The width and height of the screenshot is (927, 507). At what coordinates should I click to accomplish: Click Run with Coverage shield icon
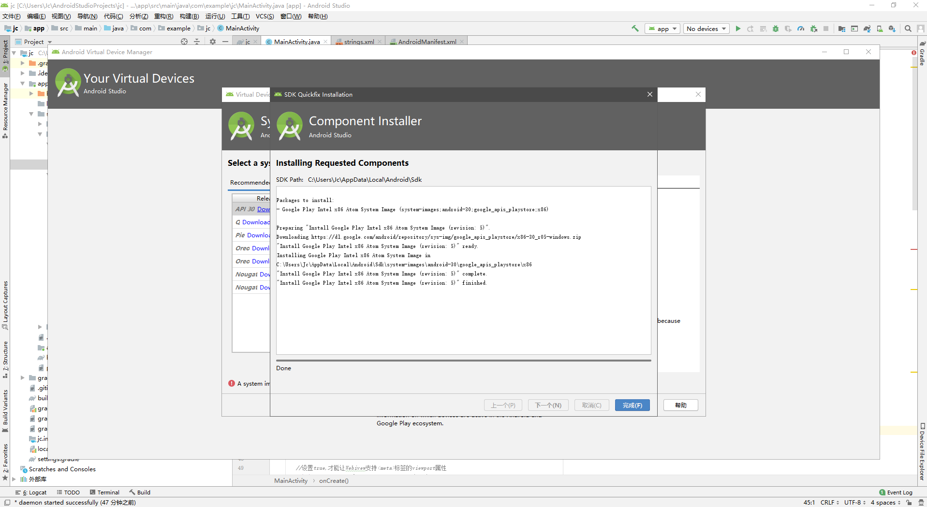coord(788,29)
